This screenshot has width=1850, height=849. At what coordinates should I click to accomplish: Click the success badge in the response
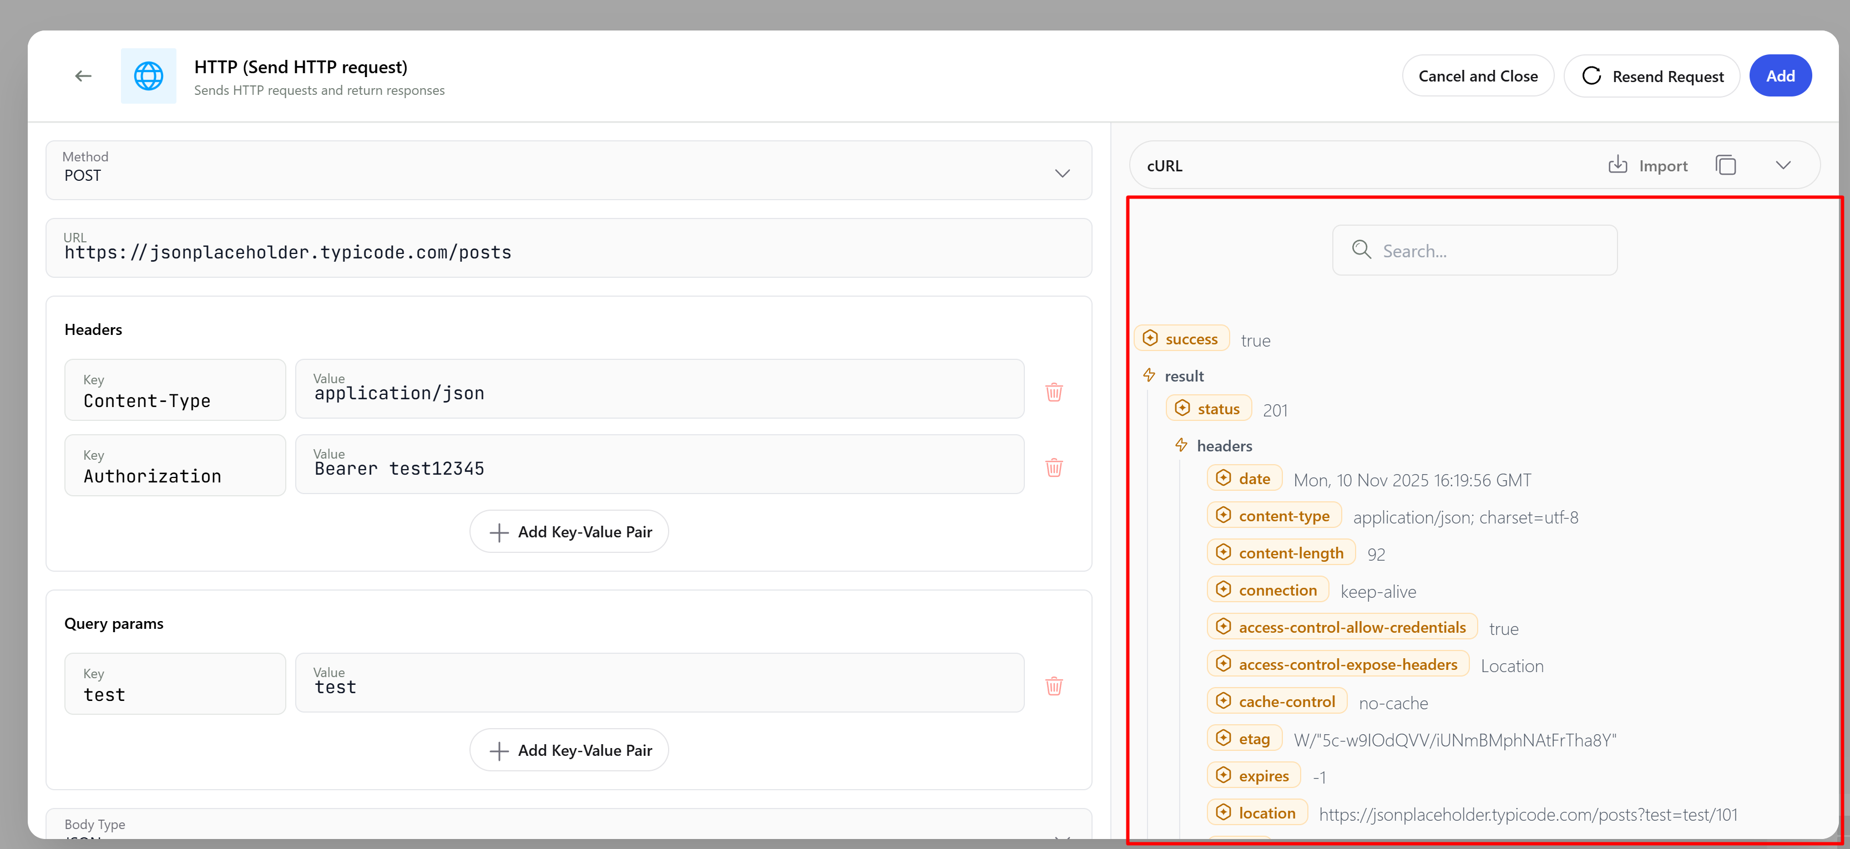pyautogui.click(x=1181, y=338)
